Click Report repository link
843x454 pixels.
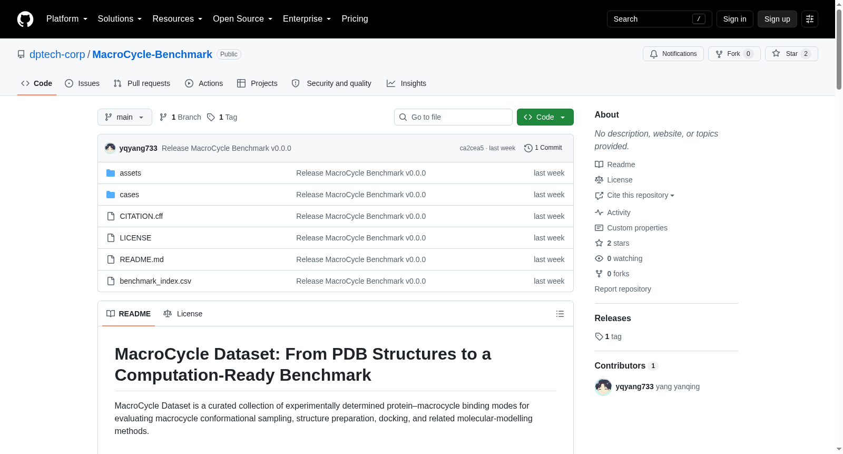(623, 289)
